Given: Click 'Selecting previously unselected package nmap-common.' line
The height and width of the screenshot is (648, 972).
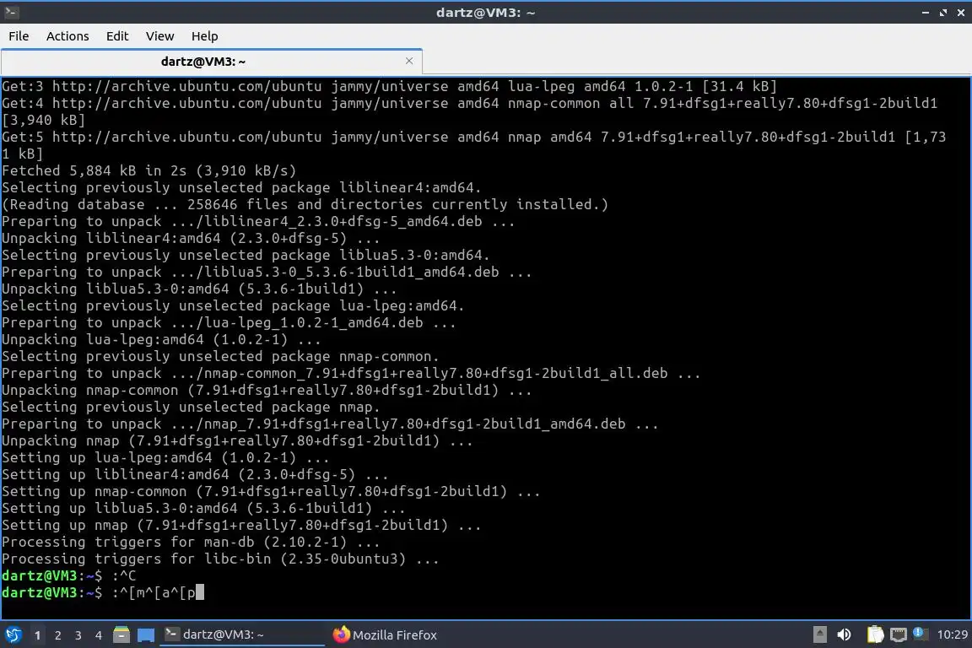Looking at the screenshot, I should click(220, 356).
